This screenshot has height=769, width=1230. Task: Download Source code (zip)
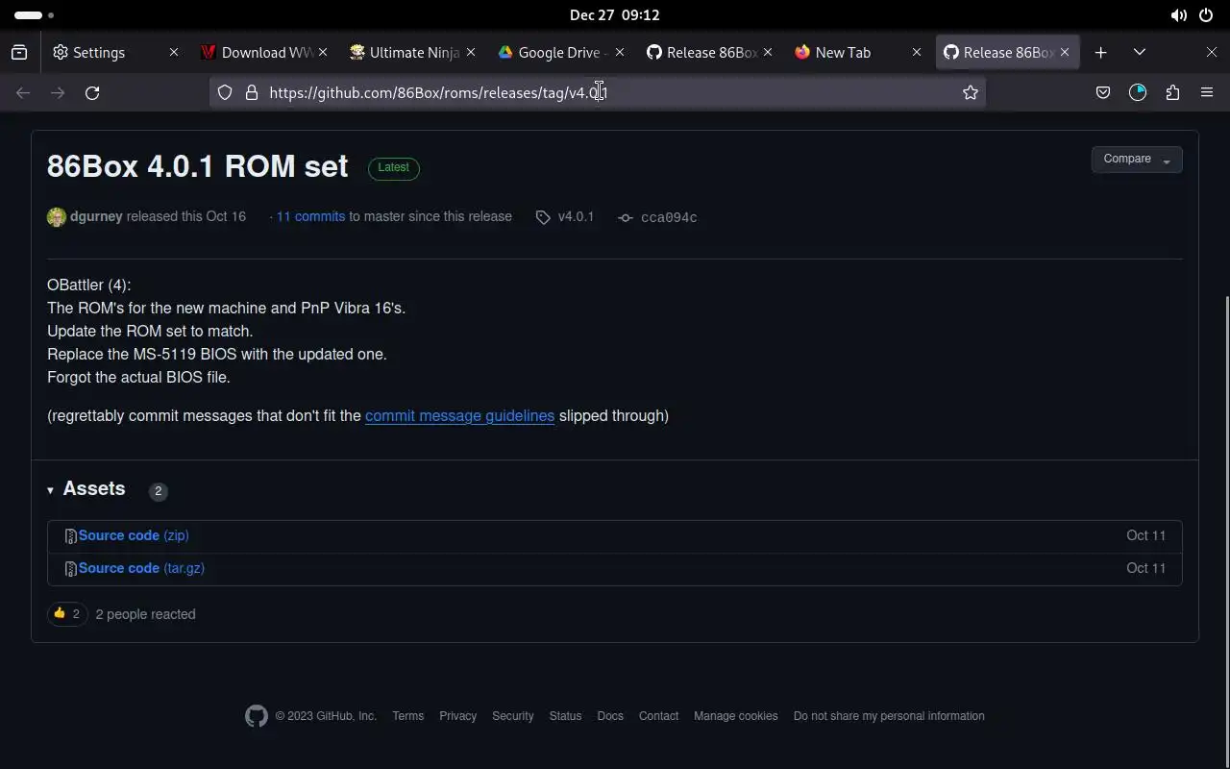(x=134, y=535)
